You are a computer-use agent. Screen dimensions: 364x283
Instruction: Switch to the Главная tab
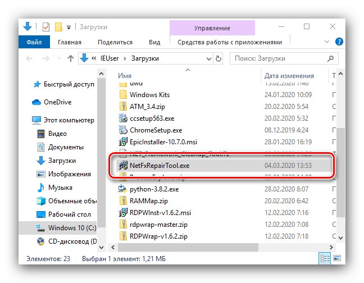tap(70, 42)
